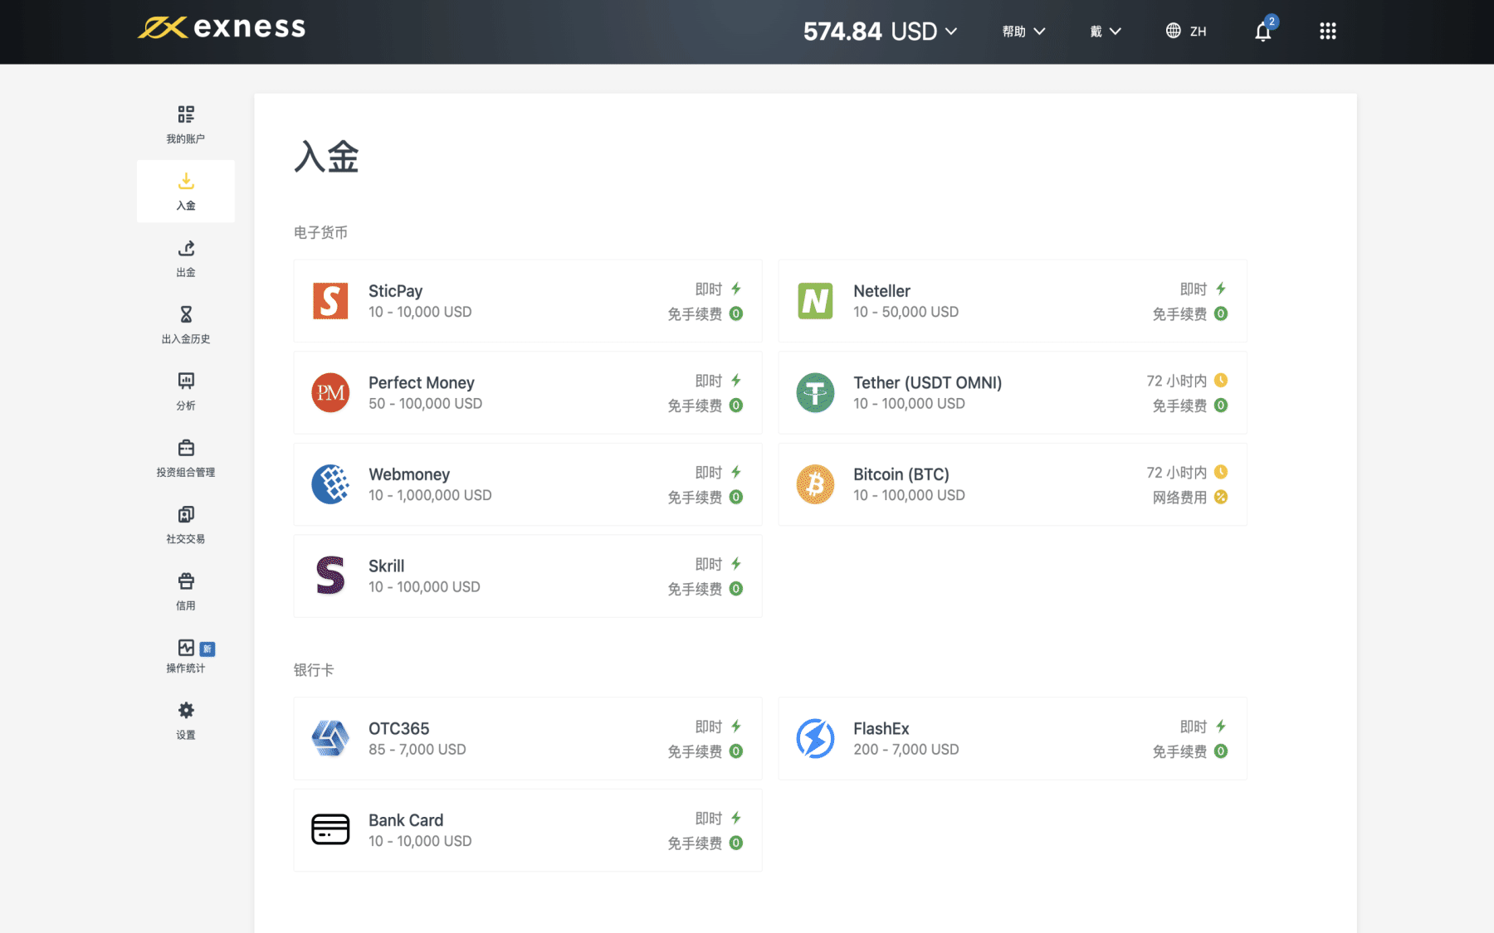Expand the 帮助 help dropdown
Viewport: 1494px width, 933px height.
[x=1023, y=32]
